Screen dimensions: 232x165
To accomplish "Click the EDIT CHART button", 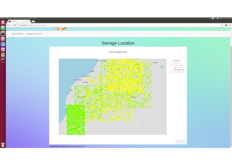I will [x=181, y=142].
